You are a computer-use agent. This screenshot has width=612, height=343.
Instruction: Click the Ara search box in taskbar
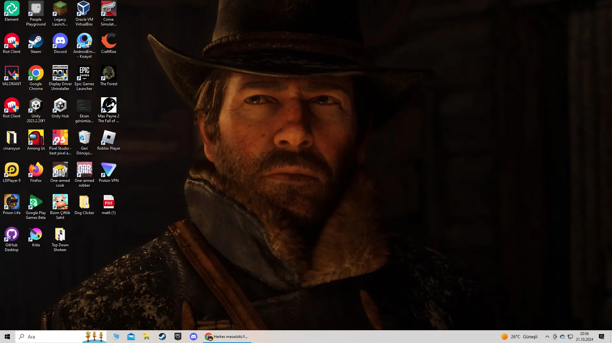click(61, 337)
